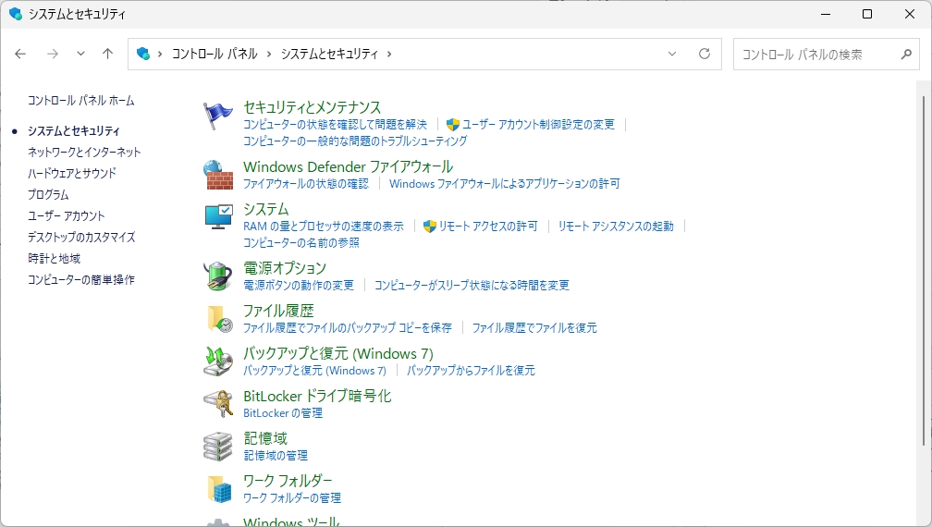Open ワーク フォルダーの管理 link
The height and width of the screenshot is (527, 932).
pos(292,498)
